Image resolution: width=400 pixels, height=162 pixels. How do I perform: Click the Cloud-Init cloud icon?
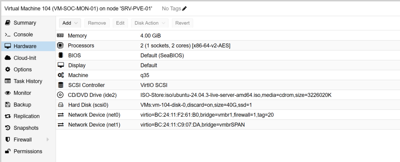point(8,58)
